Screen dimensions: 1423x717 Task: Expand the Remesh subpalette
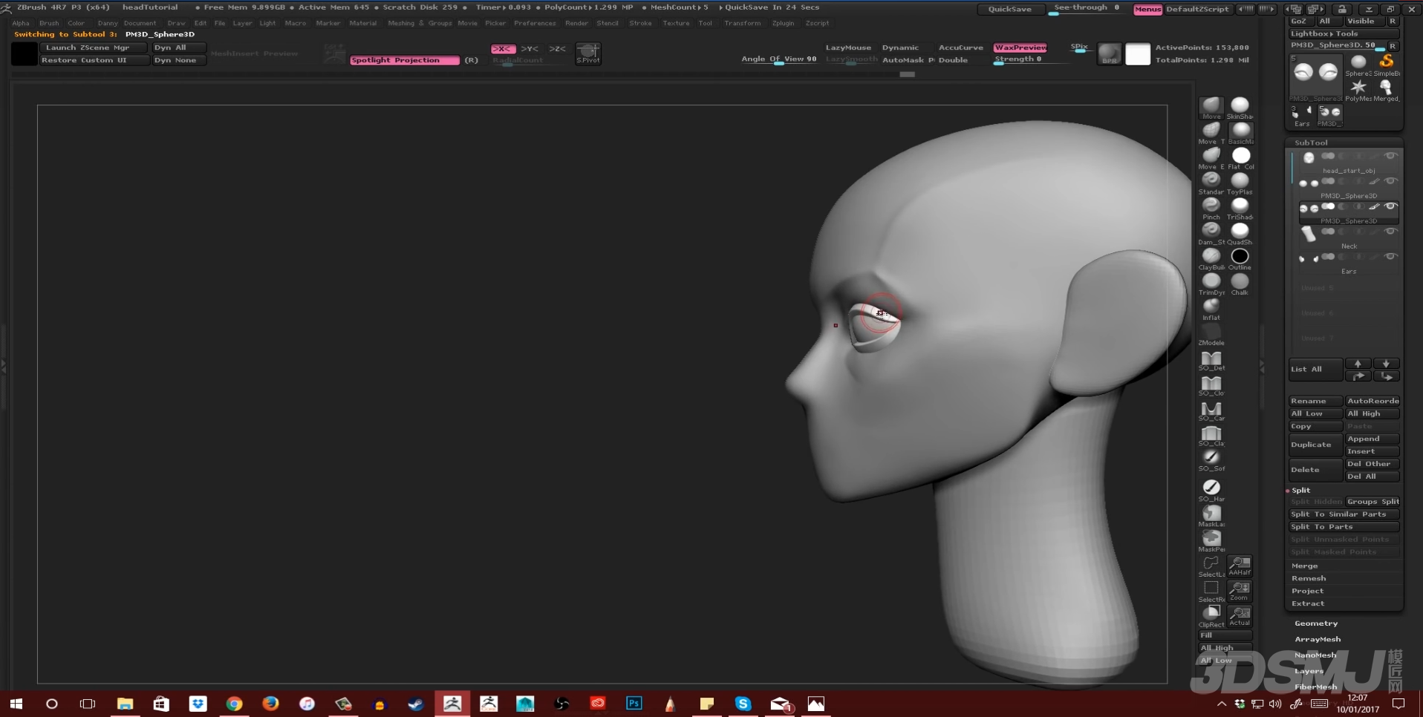tap(1308, 578)
